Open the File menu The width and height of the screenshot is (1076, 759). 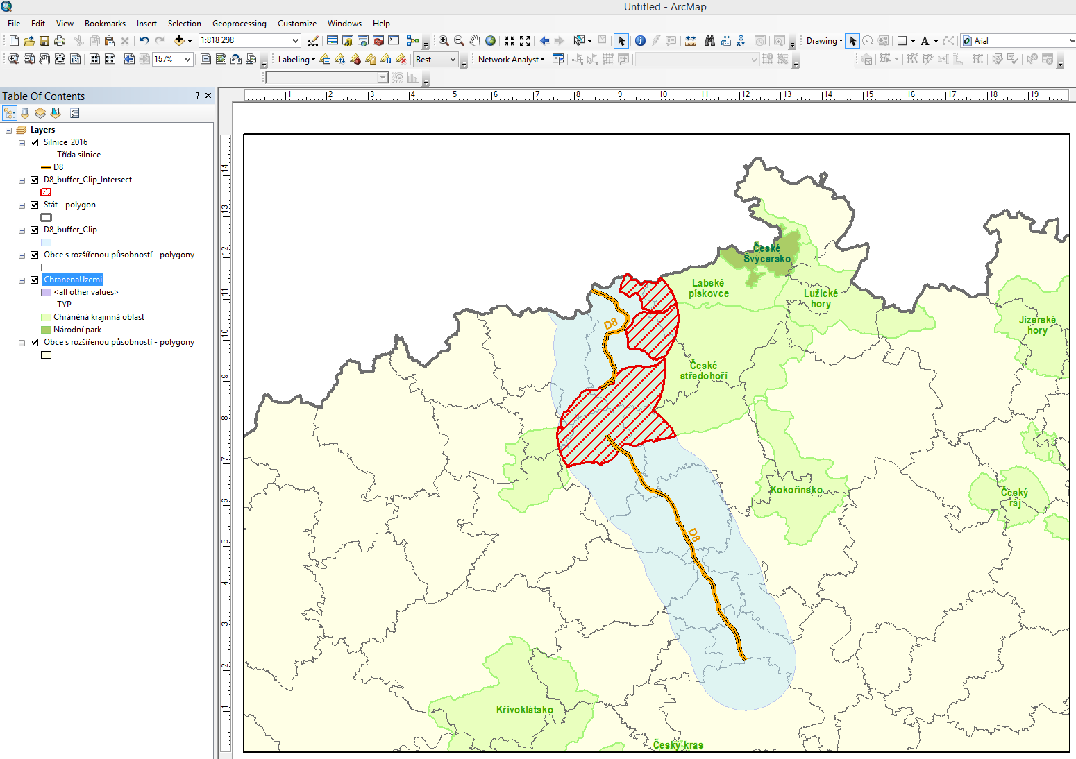point(14,24)
